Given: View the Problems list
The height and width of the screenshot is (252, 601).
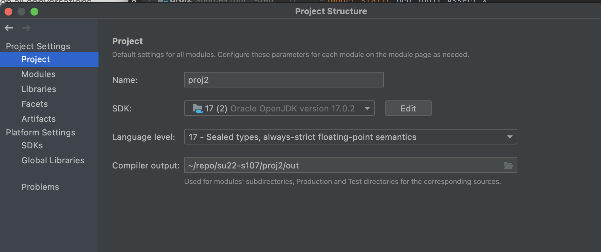Looking at the screenshot, I should point(40,187).
